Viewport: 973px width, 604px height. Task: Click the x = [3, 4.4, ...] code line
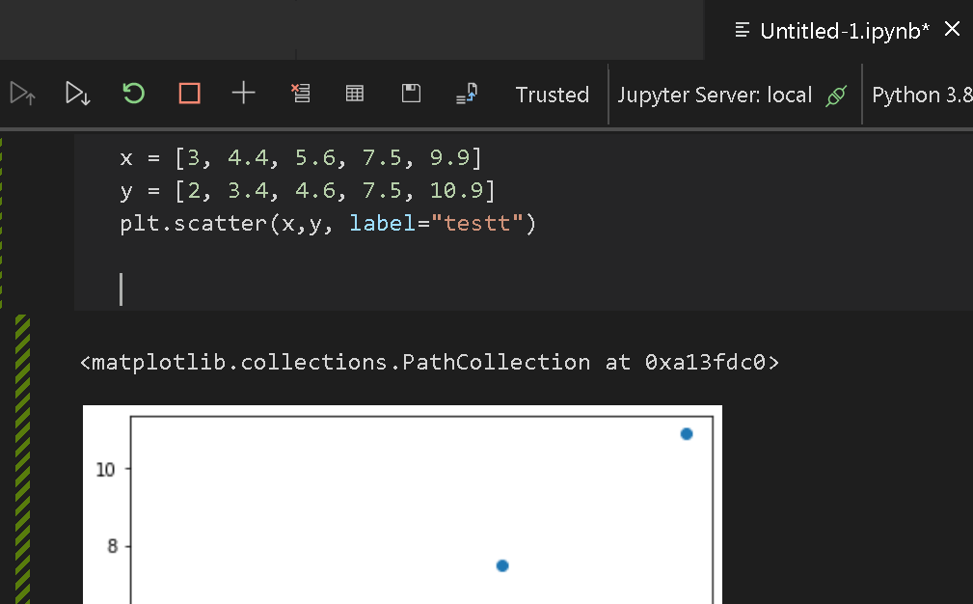[300, 158]
